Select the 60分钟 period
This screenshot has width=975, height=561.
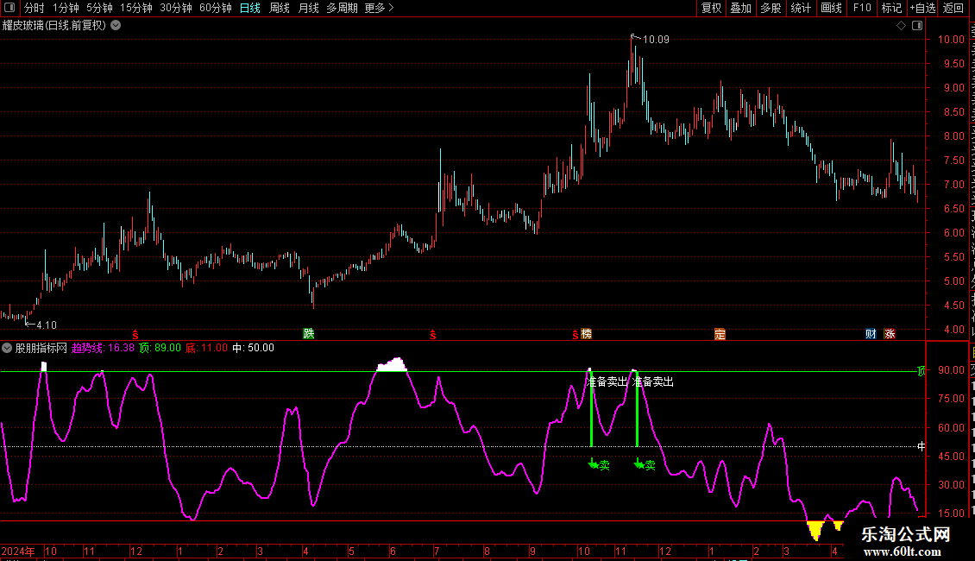(x=216, y=8)
